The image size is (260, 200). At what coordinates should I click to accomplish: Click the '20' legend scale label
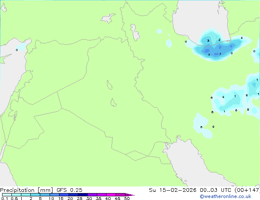tap(70, 198)
